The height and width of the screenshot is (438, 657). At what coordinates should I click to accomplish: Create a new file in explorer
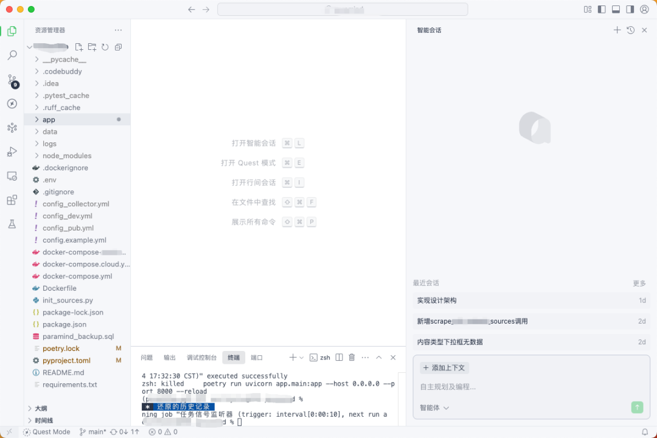pyautogui.click(x=78, y=47)
